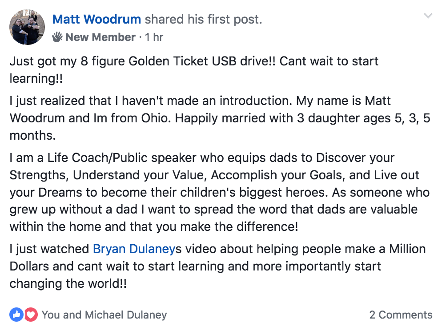Open the 2 Comments link

coord(401,315)
